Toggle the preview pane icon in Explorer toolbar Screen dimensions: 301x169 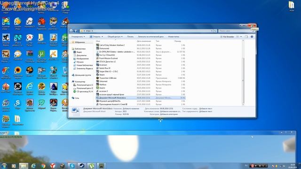coord(246,37)
